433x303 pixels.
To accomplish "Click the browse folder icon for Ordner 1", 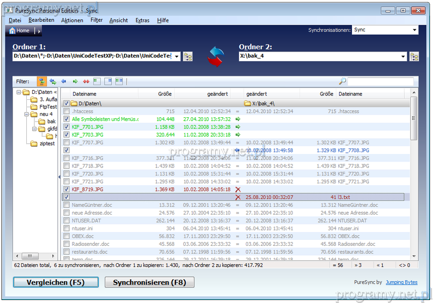I will [x=188, y=57].
